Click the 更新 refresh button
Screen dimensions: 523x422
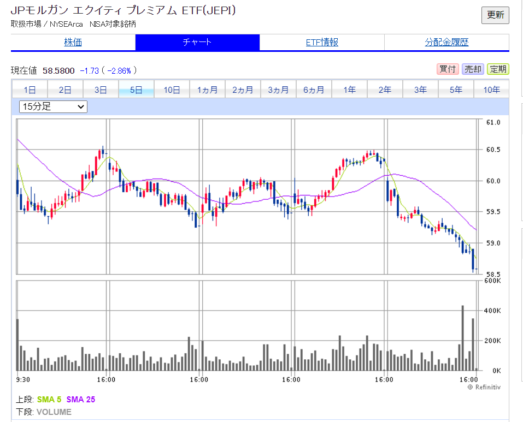(495, 15)
